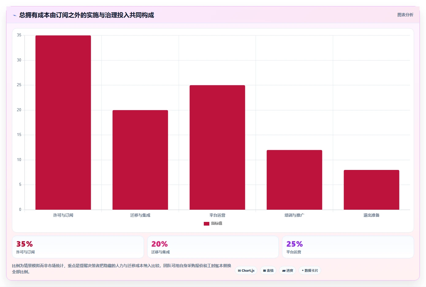The image size is (426, 287).
Task: Click the 指标值 legend label
Action: 217,224
